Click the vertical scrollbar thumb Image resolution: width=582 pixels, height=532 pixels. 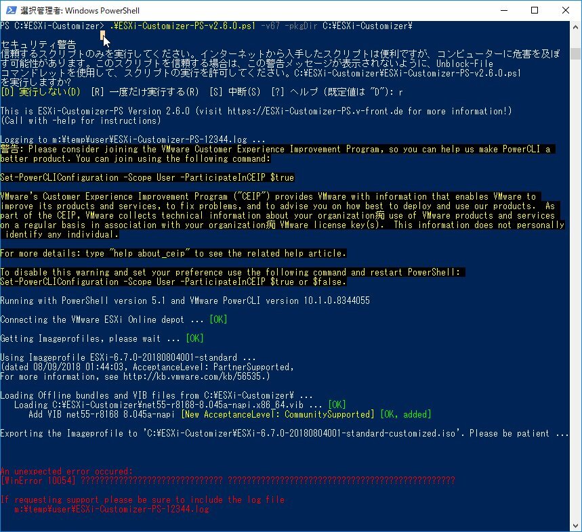(x=575, y=53)
